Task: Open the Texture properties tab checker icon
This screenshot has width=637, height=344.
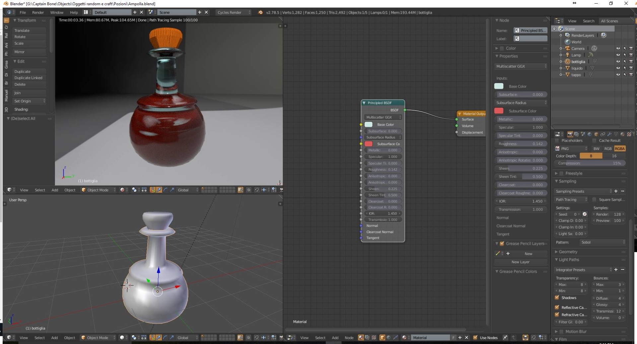Action: click(629, 134)
